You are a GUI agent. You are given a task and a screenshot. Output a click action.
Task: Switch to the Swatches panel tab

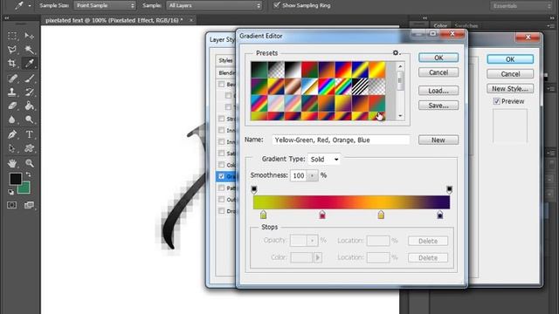pyautogui.click(x=466, y=25)
